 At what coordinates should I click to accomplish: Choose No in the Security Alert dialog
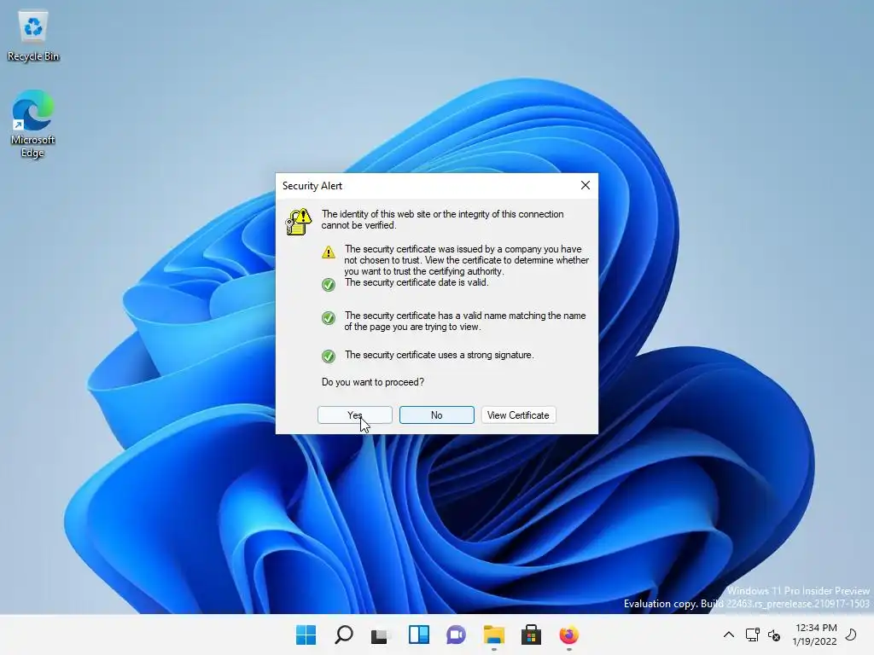[x=436, y=415]
